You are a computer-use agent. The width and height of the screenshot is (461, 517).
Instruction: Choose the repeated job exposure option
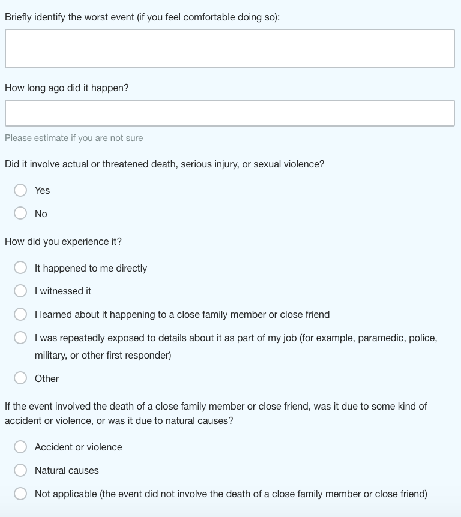point(20,338)
